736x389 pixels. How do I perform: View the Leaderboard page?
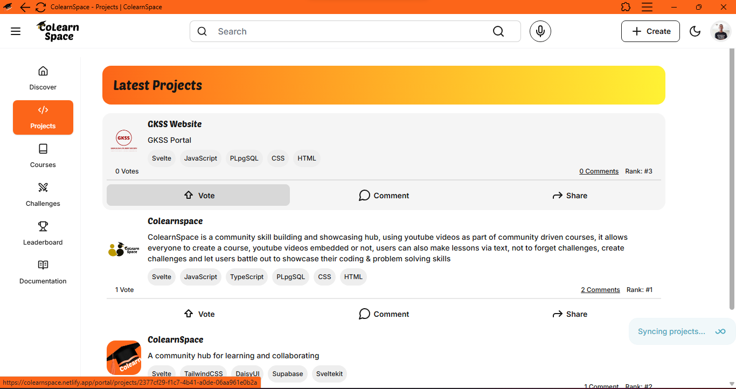(x=43, y=233)
